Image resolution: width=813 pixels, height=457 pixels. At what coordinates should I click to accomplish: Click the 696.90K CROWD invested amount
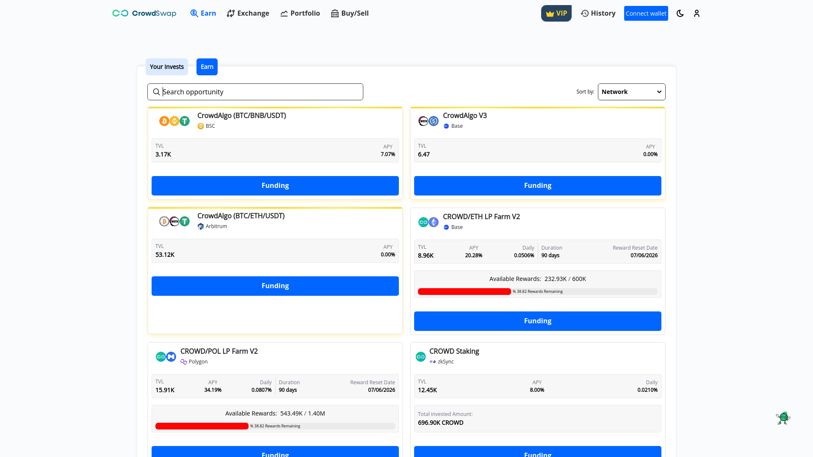tap(440, 423)
